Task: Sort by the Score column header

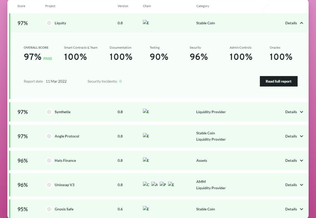Action: pyautogui.click(x=21, y=6)
